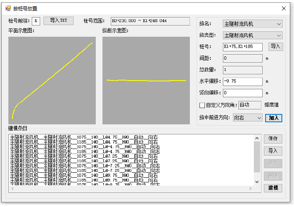Click the horizontal scrollbar left arrow
This screenshot has height=207, width=294.
click(x=13, y=189)
